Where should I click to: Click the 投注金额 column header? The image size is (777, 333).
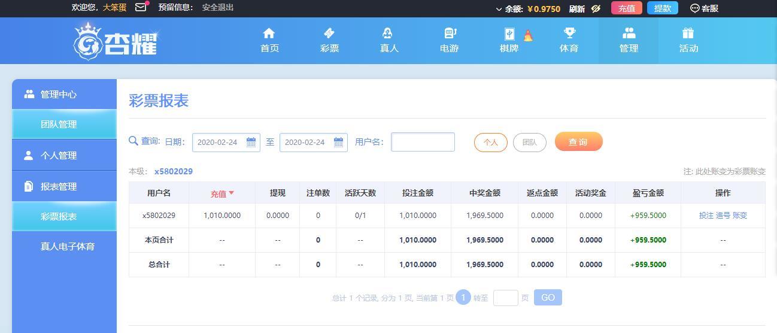(x=418, y=193)
